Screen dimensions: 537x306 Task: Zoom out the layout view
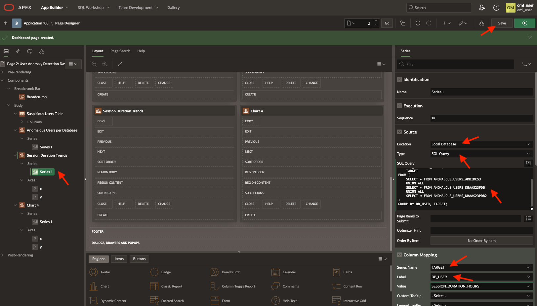(94, 64)
